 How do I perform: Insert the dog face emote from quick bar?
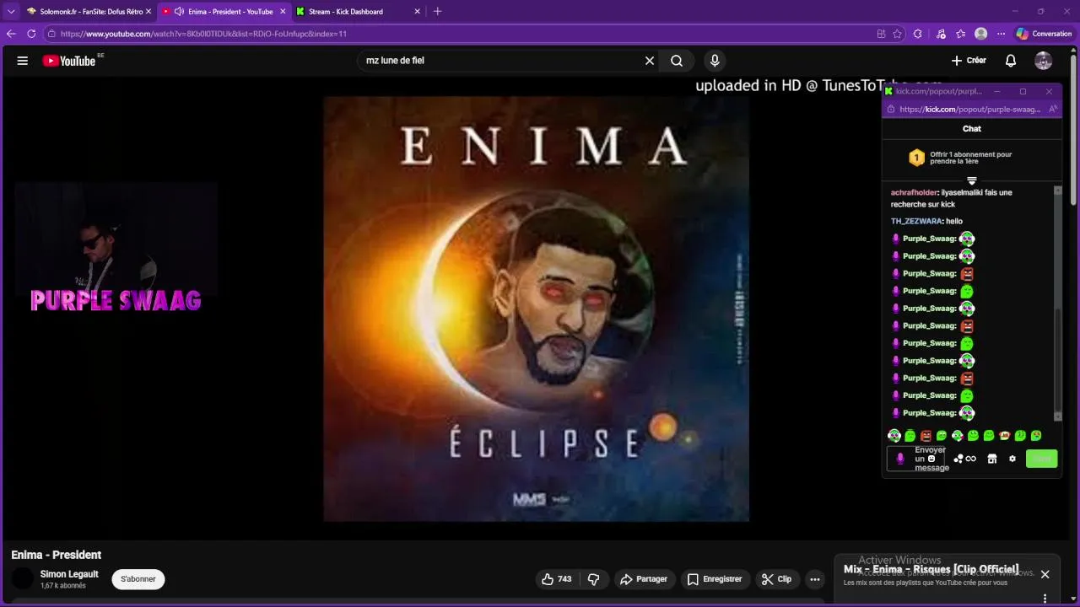(x=1004, y=436)
